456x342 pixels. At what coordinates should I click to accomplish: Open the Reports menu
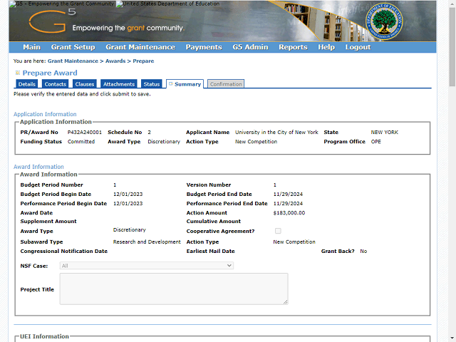point(293,47)
